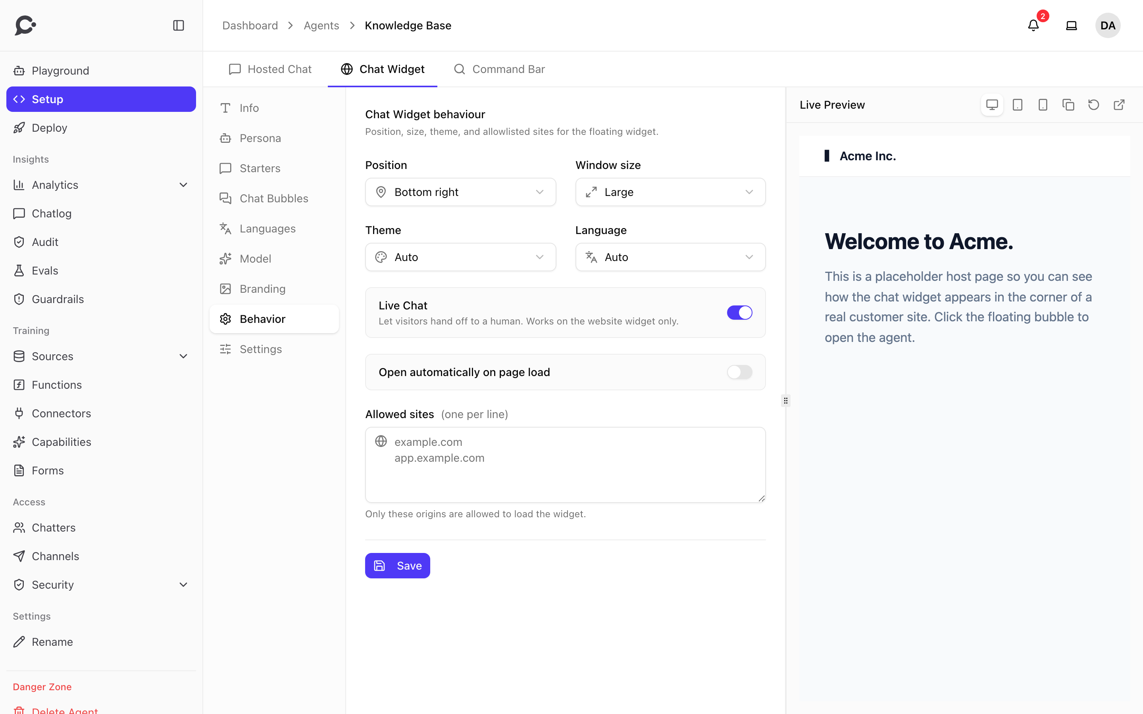The image size is (1143, 714).
Task: Click the Welcome to Acme. heading
Action: click(x=919, y=242)
